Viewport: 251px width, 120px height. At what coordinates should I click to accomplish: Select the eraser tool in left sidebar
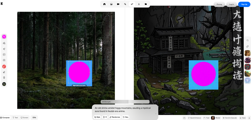point(4,72)
